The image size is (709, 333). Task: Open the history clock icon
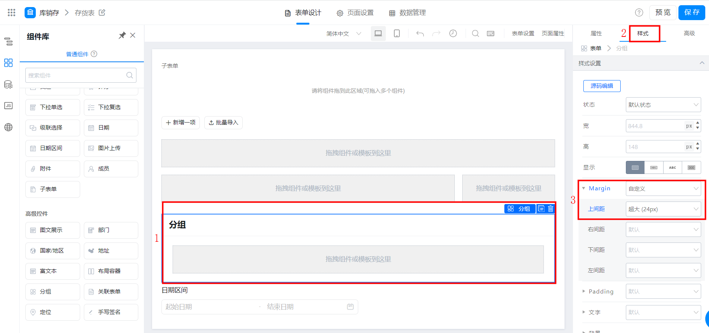click(x=453, y=34)
